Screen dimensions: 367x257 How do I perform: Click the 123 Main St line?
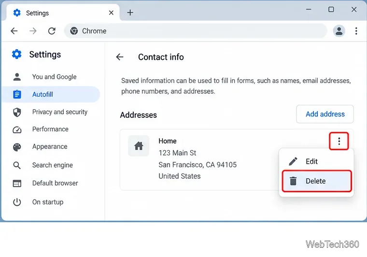[x=177, y=153]
